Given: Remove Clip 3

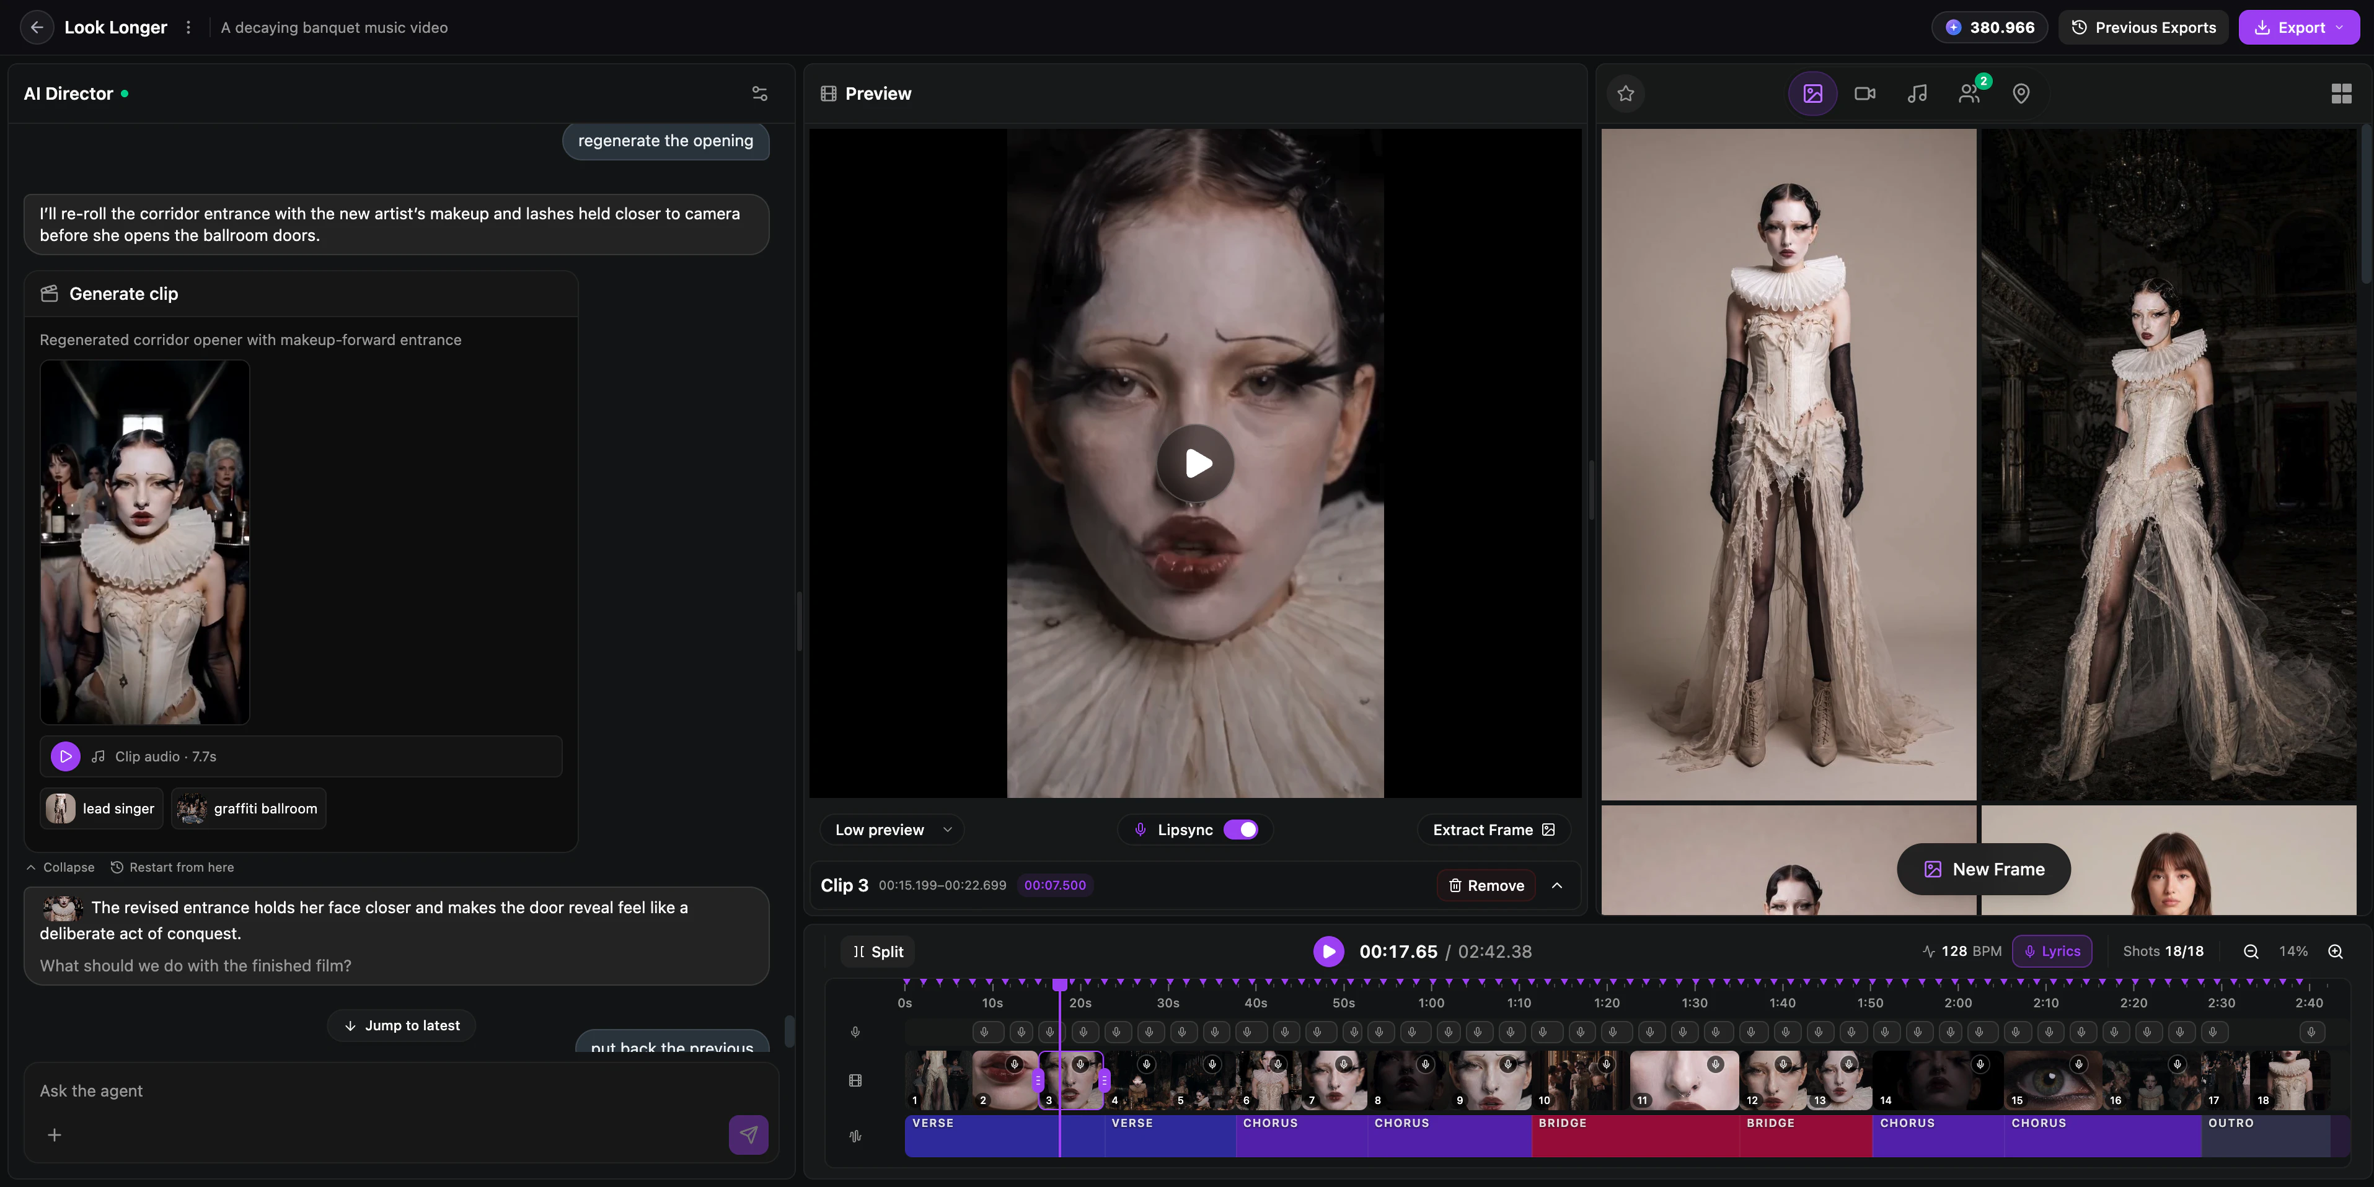Looking at the screenshot, I should [x=1486, y=885].
